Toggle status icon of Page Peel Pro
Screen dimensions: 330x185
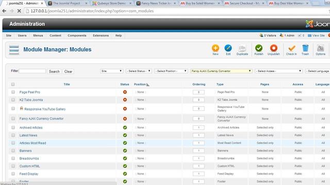click(x=125, y=92)
